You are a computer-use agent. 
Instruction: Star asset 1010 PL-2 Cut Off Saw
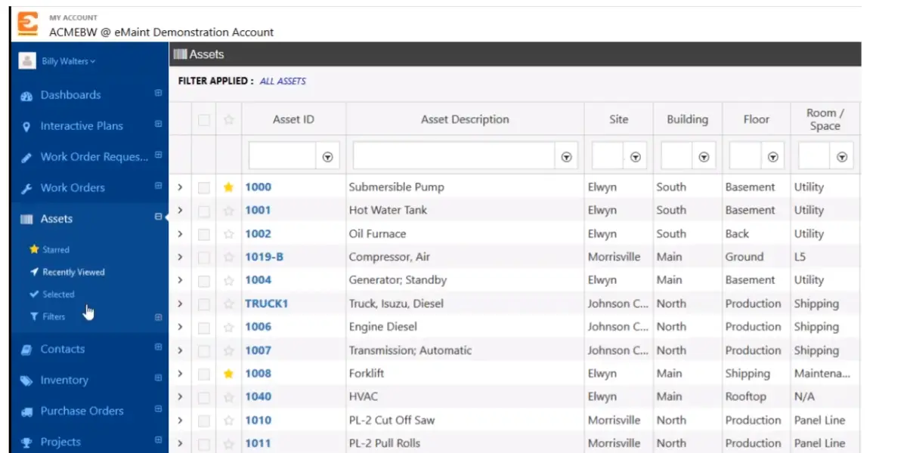[x=228, y=421]
